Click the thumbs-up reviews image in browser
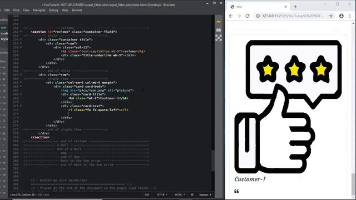Viewport: 356px width, 200px height. [288, 107]
